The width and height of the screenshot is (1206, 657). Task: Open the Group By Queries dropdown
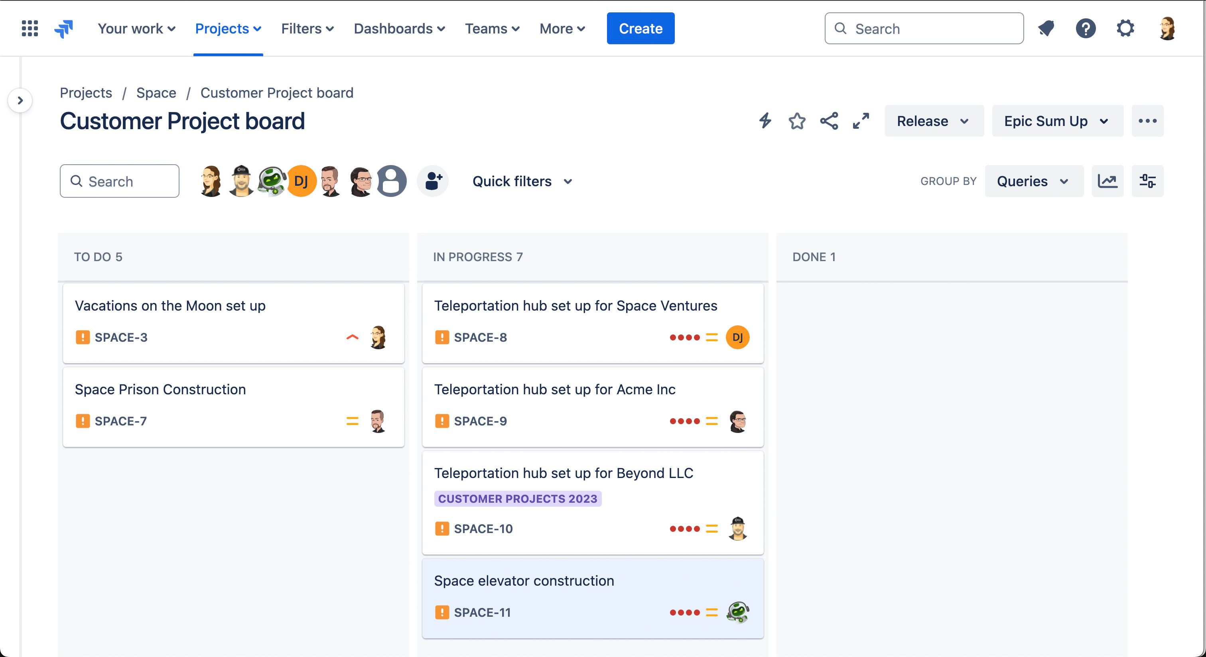coord(1033,181)
